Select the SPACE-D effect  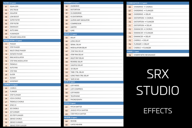coord(32,105)
